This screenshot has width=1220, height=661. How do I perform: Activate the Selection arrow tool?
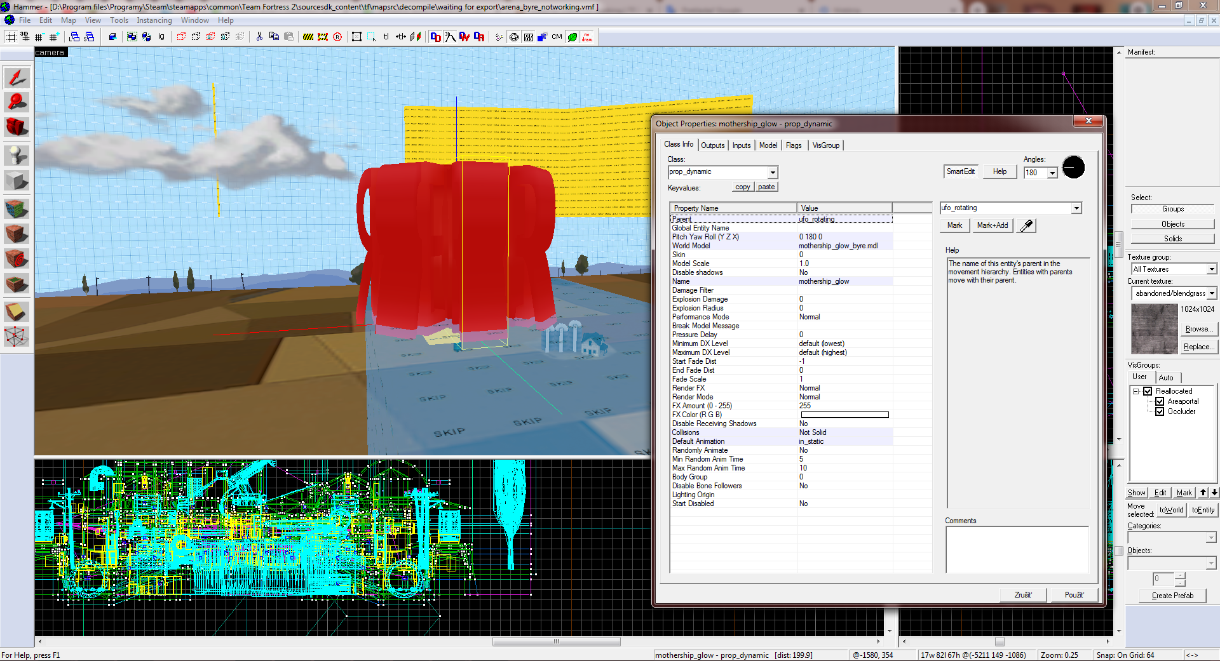[17, 77]
